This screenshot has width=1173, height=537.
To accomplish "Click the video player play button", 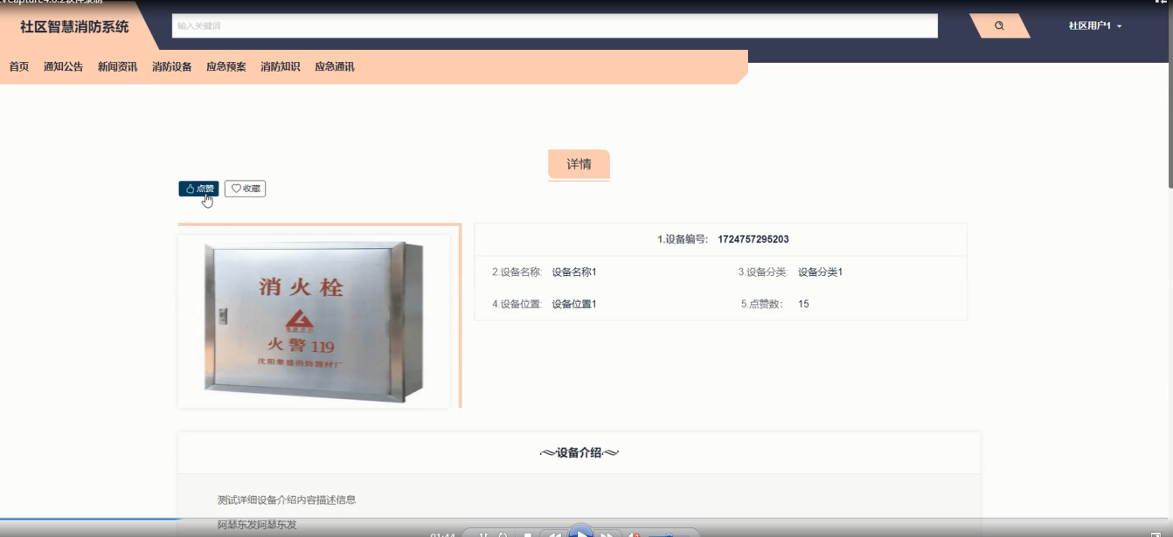I will [x=580, y=531].
